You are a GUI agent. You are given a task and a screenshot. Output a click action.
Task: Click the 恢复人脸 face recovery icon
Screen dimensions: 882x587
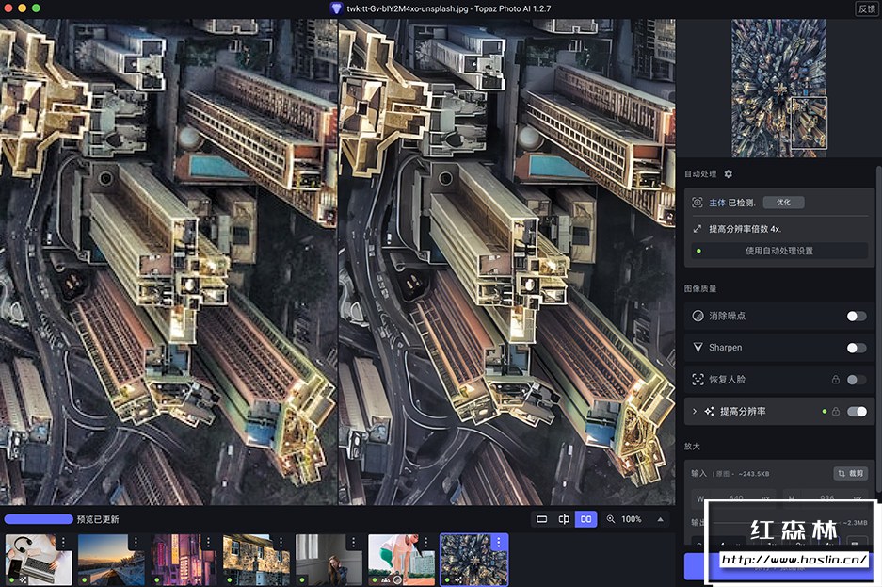click(x=698, y=380)
